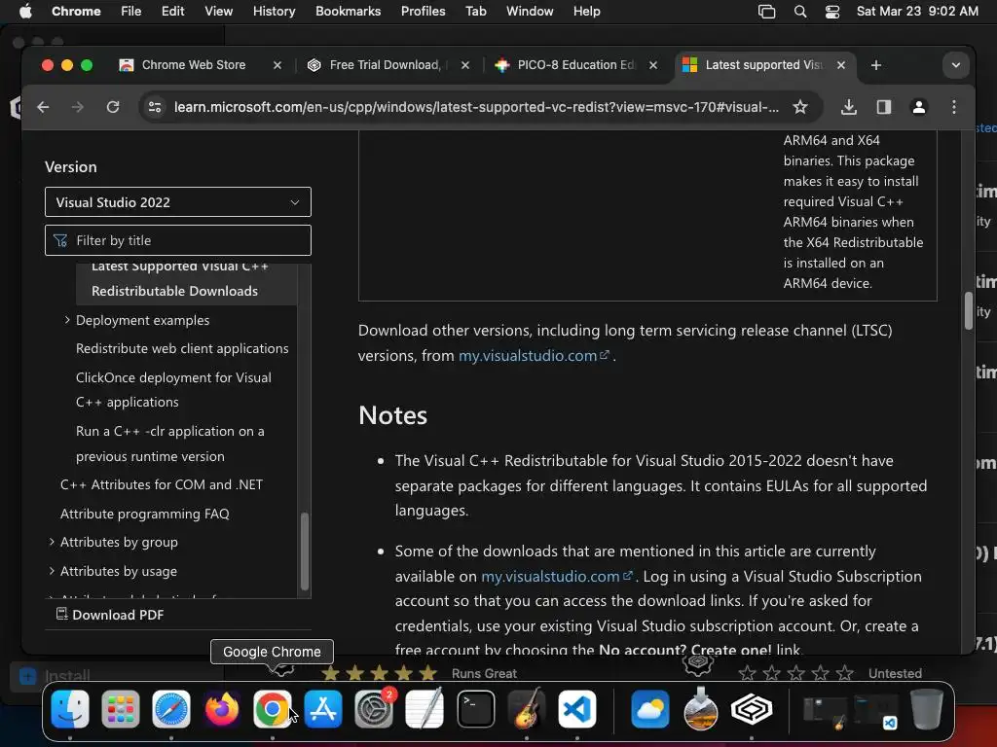Click the address bar URL
This screenshot has height=747, width=997.
point(476,107)
